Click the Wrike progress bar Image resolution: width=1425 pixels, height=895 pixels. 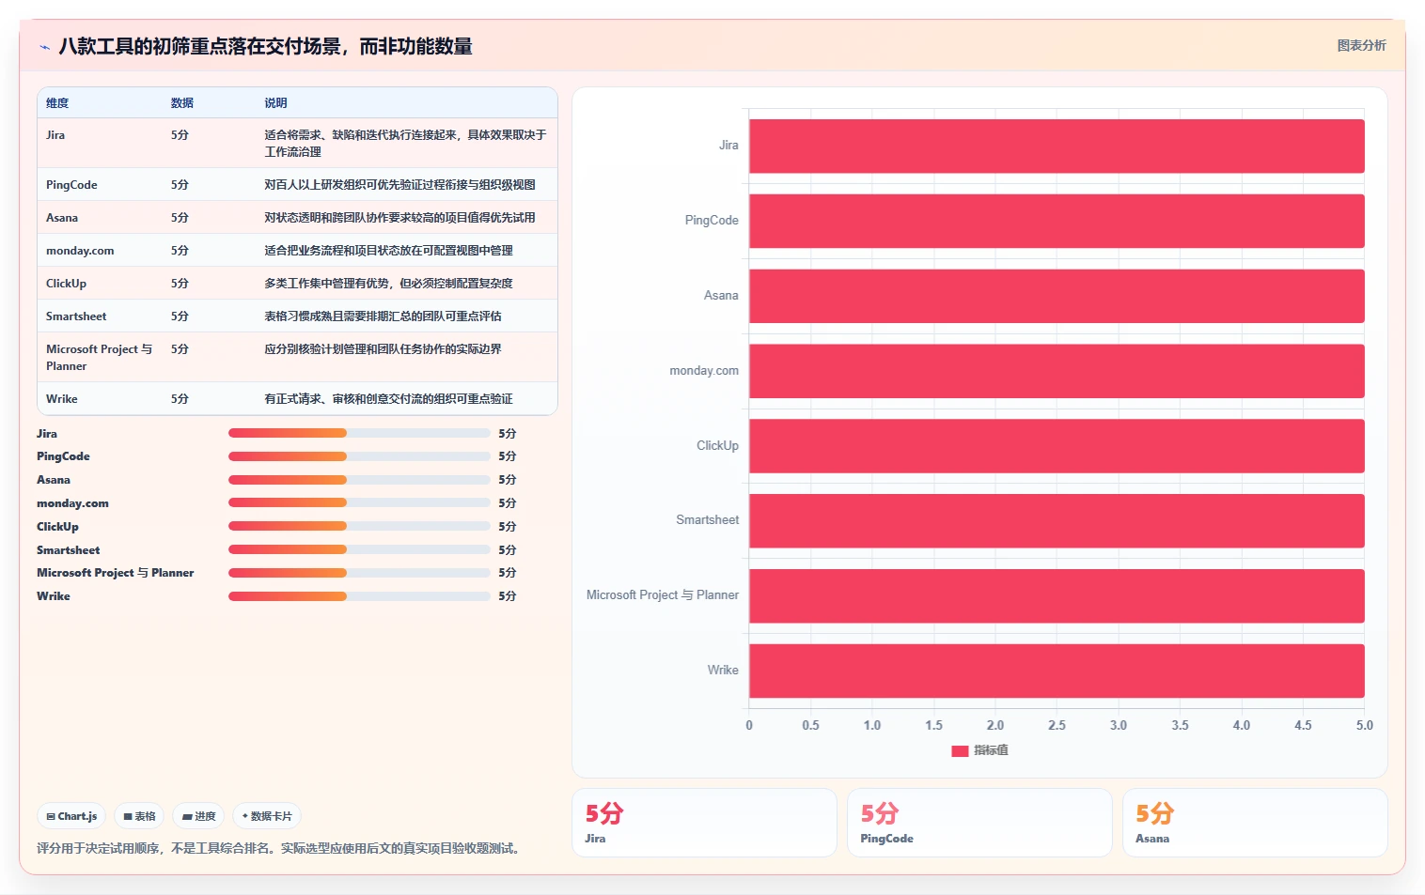click(359, 596)
